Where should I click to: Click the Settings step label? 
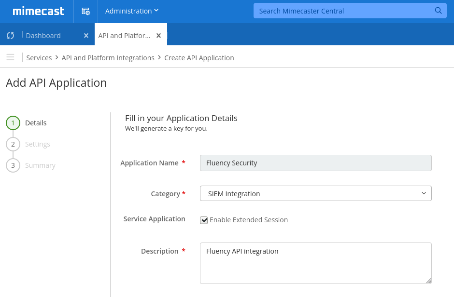(38, 144)
